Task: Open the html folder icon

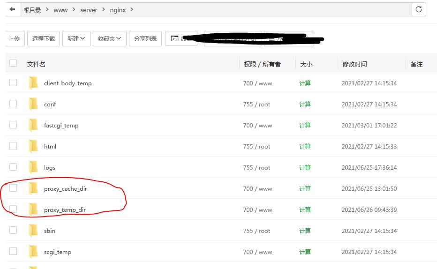Action: pyautogui.click(x=33, y=147)
